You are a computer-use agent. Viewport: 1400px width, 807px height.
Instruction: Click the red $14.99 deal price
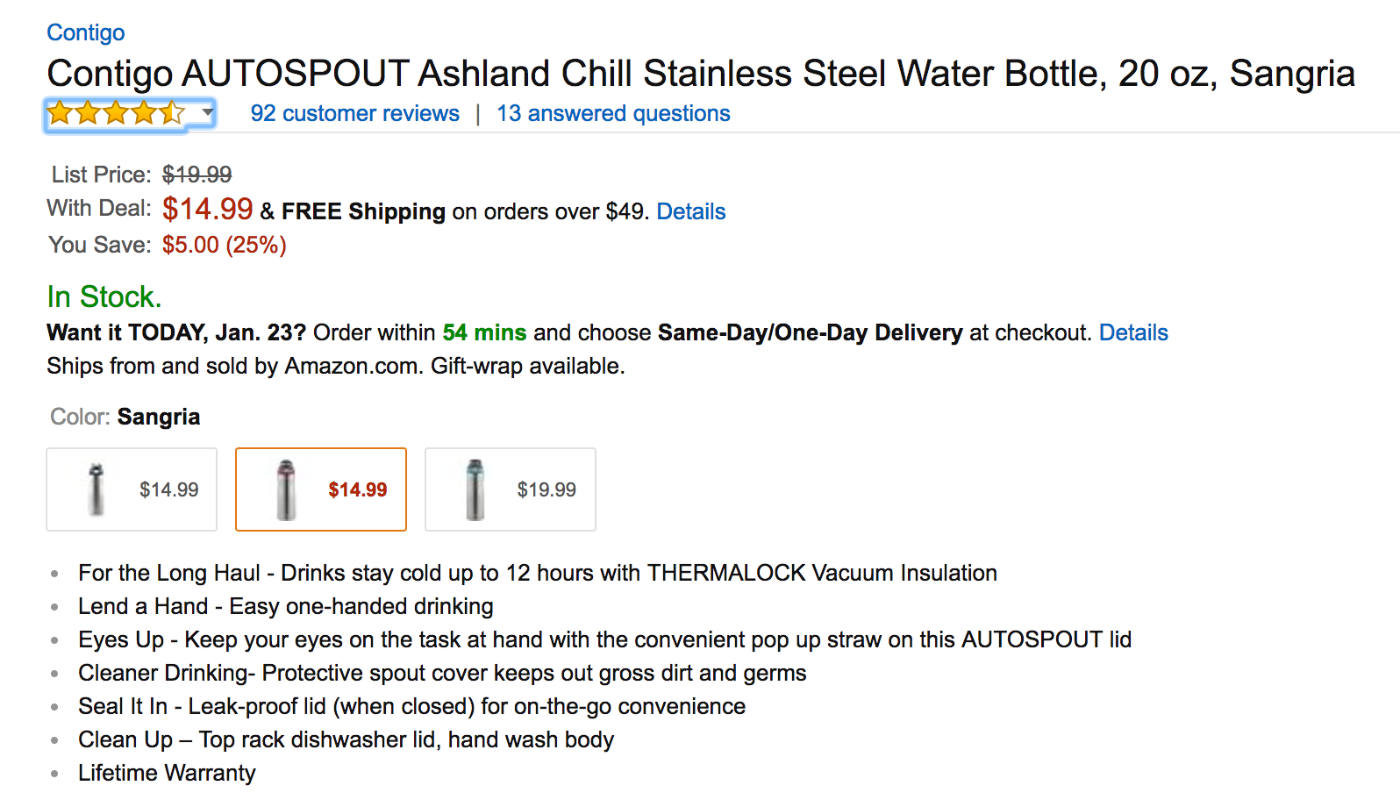click(207, 209)
